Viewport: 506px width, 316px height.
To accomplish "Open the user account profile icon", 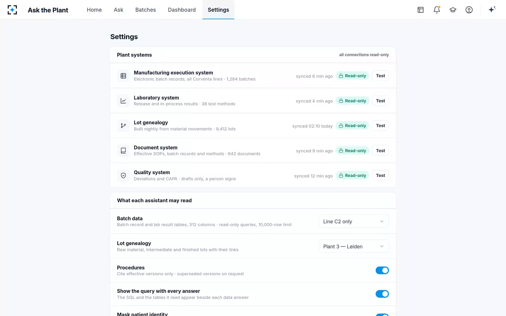I will pyautogui.click(x=469, y=10).
